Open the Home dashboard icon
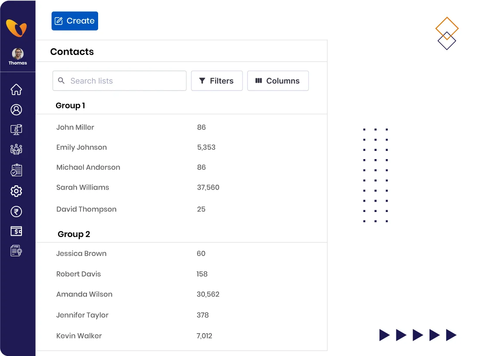This screenshot has width=482, height=356. coord(16,89)
